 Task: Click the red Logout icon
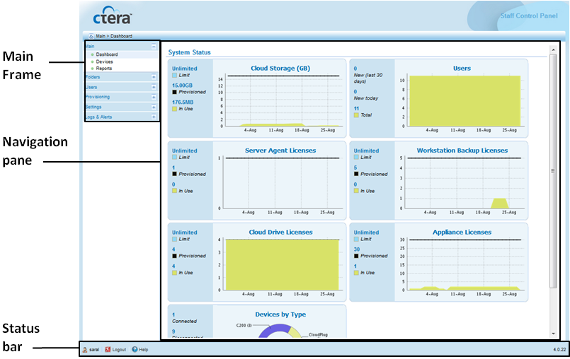pyautogui.click(x=108, y=350)
